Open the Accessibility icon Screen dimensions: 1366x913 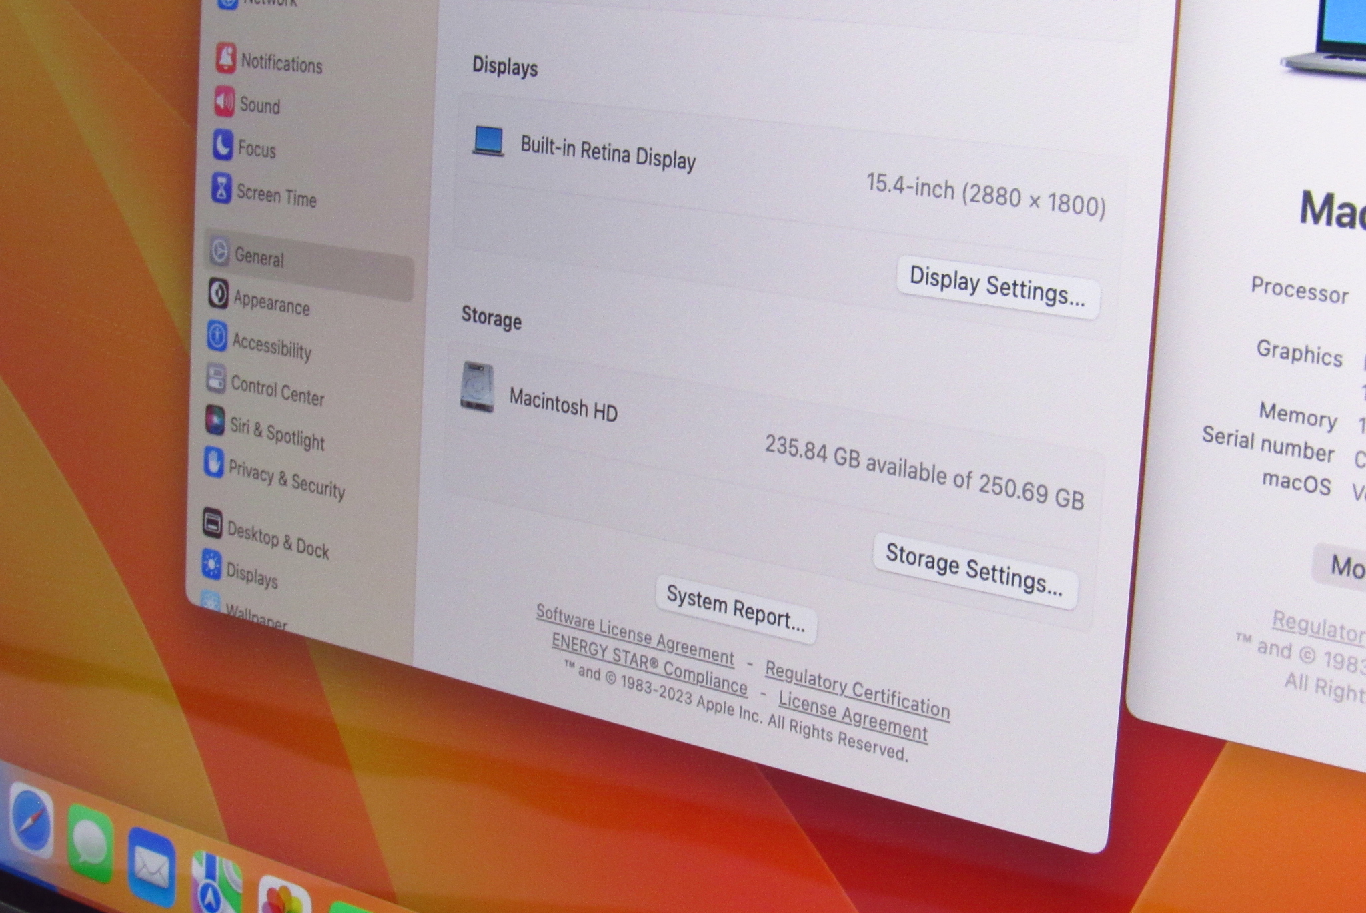pyautogui.click(x=217, y=336)
